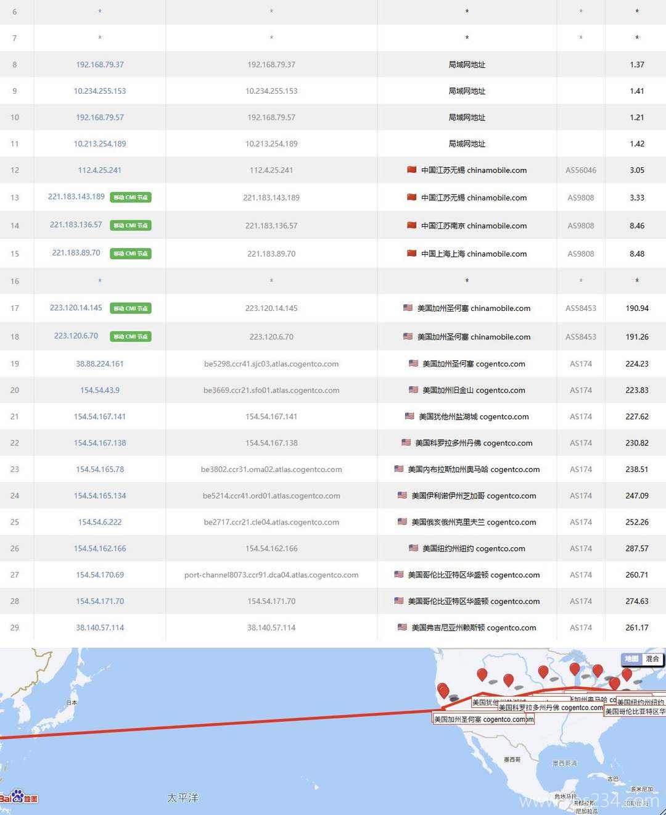Click hostname be3669.ccr21.sfo01.atlas.cogentco.com
Viewport: 666px width, 815px height.
click(271, 390)
